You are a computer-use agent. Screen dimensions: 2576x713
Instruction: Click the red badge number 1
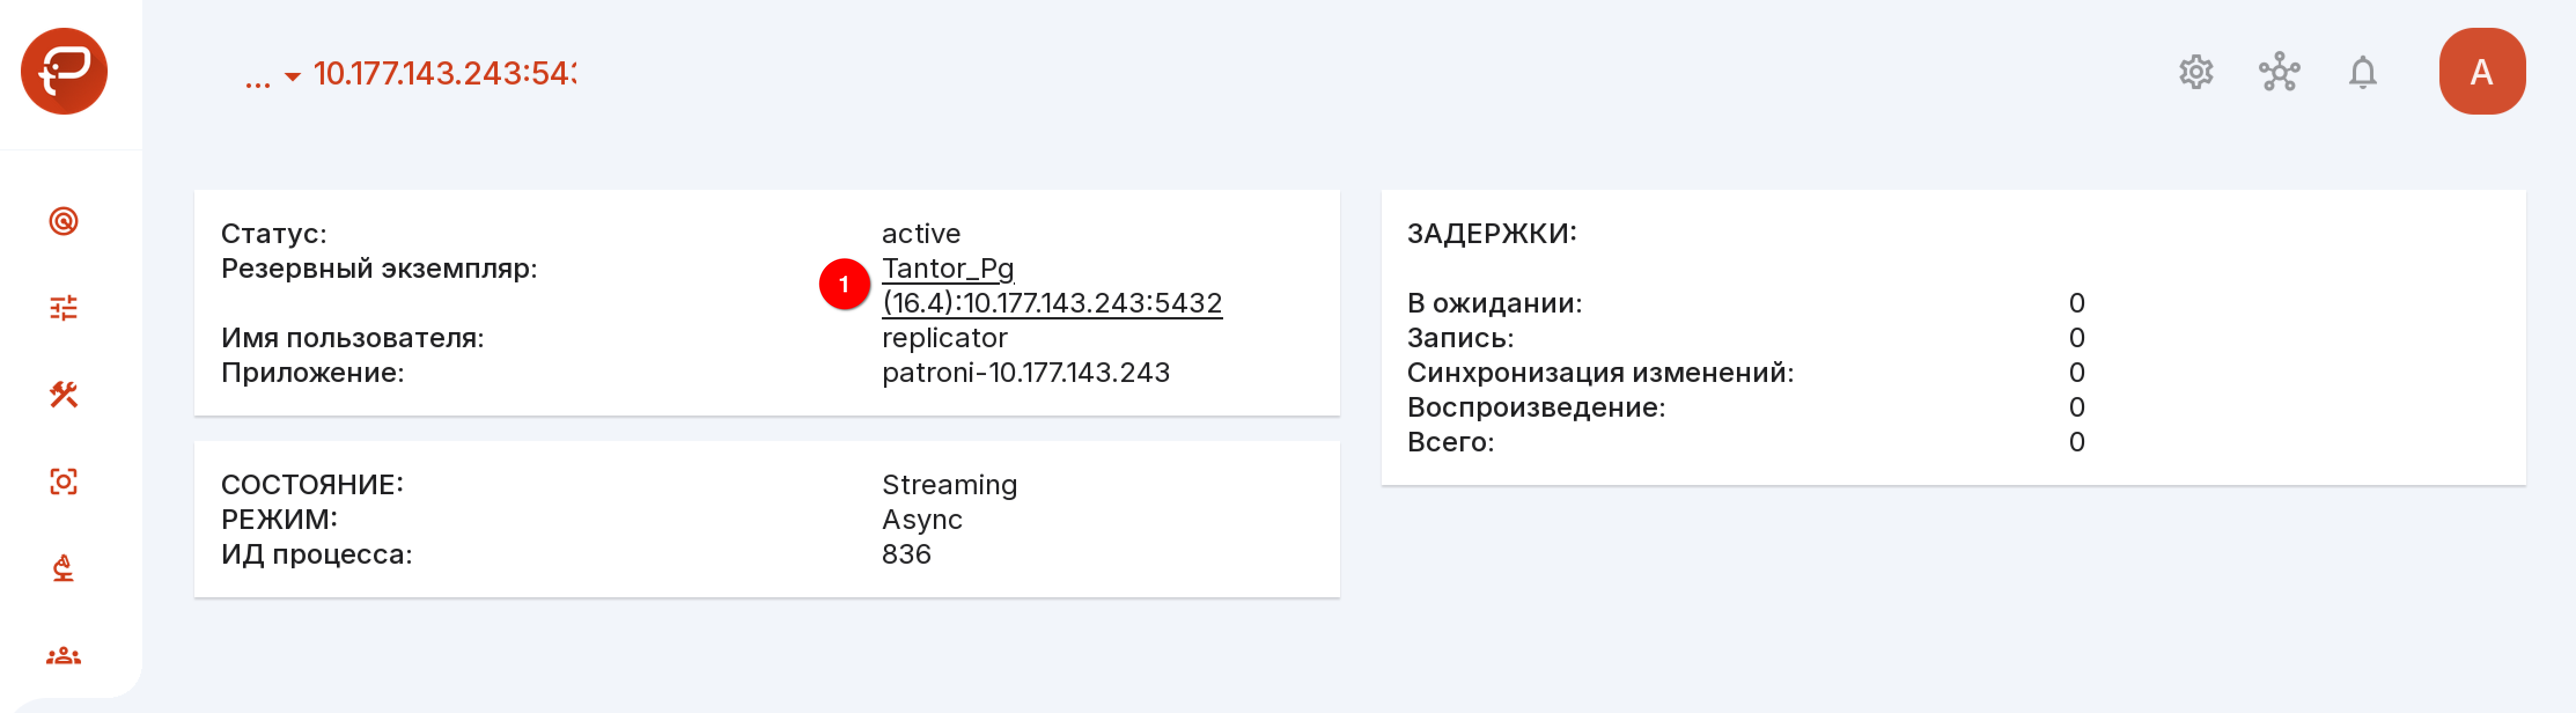(x=844, y=284)
